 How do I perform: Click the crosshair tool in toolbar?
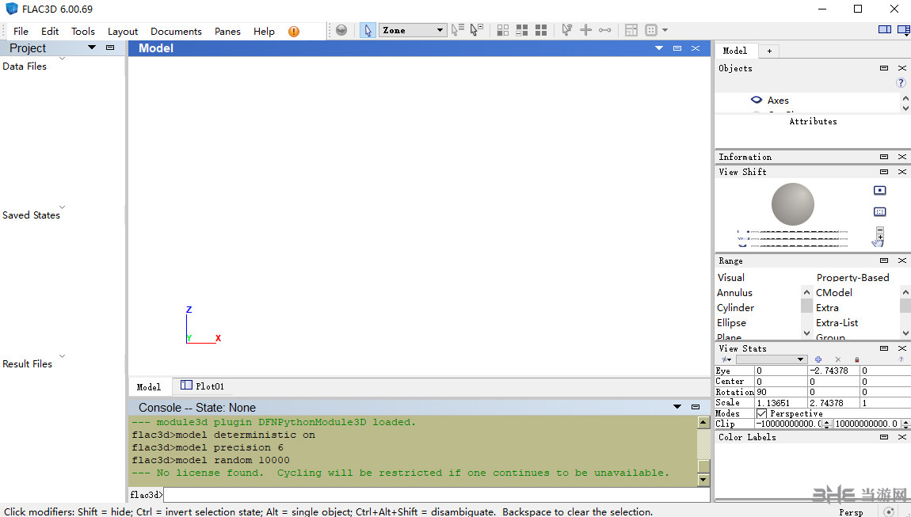click(586, 30)
